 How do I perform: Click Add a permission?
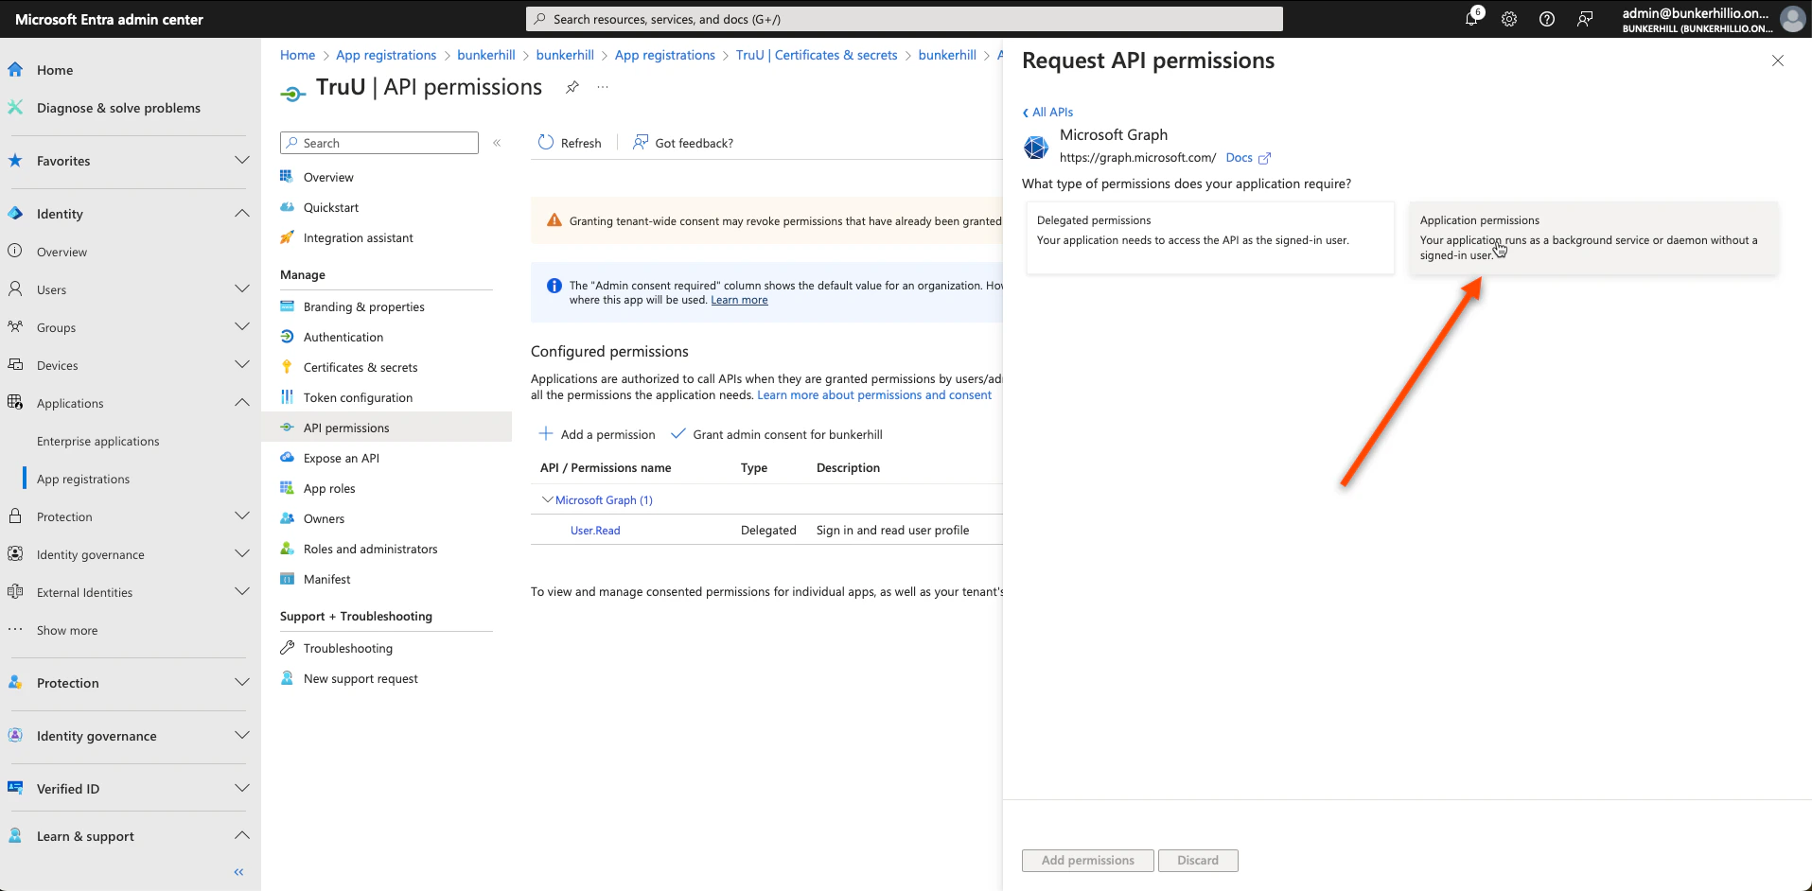coord(597,434)
